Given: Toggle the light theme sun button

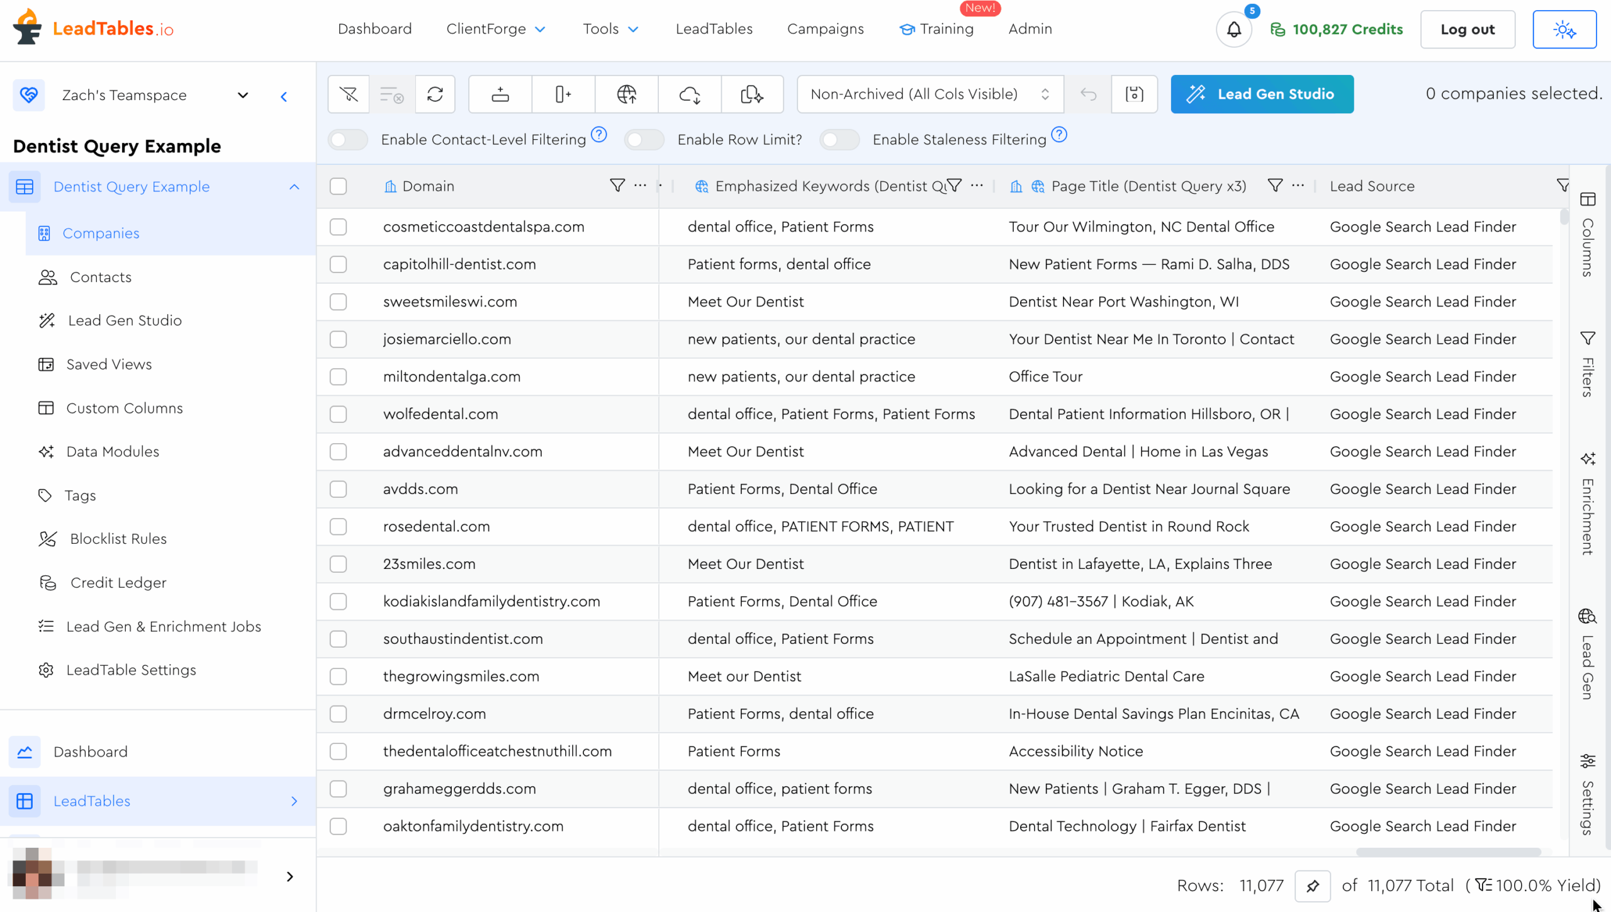Looking at the screenshot, I should click(1564, 30).
